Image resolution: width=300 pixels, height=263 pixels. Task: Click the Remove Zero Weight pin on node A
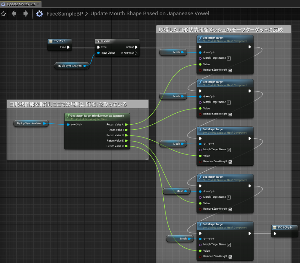pyautogui.click(x=200, y=70)
